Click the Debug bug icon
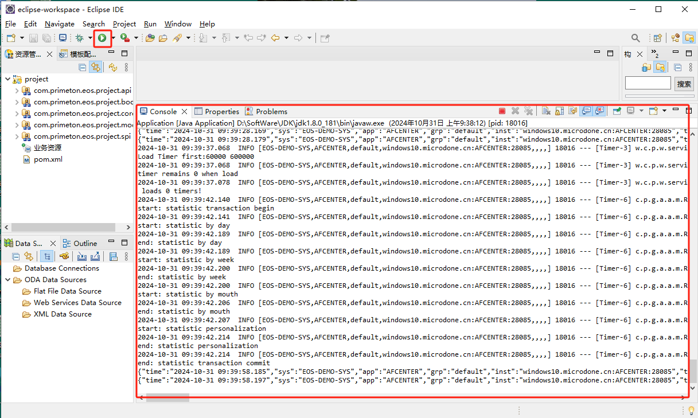 (79, 38)
